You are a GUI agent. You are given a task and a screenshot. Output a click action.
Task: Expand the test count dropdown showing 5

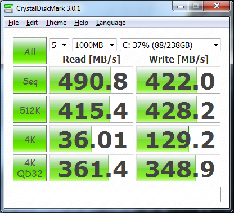[x=59, y=45]
